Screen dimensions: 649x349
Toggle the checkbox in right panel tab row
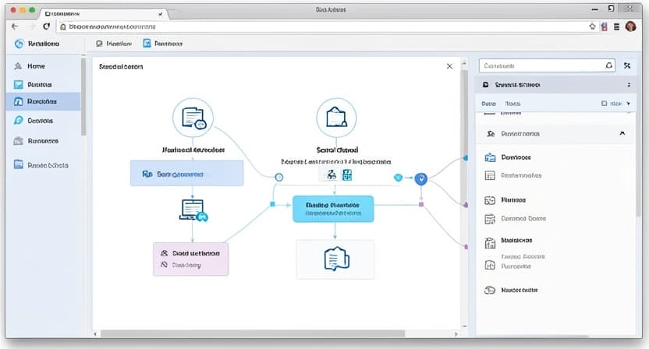(x=605, y=103)
